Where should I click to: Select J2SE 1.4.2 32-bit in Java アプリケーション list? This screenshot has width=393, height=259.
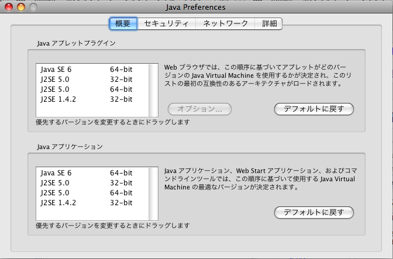click(92, 203)
